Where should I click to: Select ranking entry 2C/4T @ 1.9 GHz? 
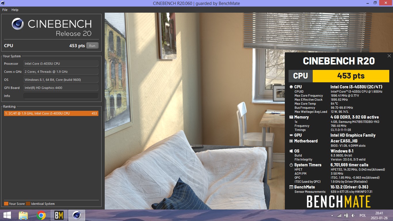[x=51, y=113]
